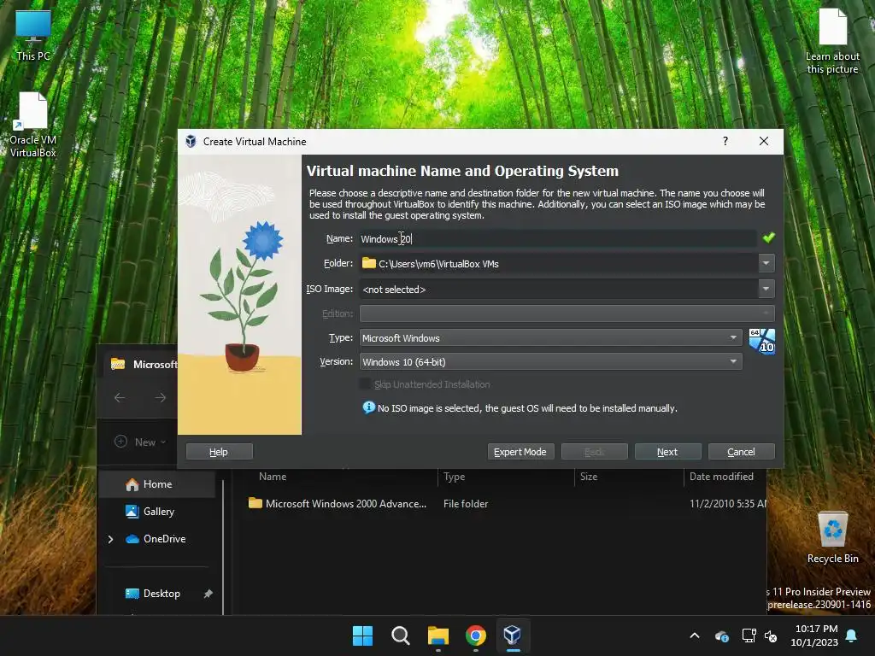Click the disabled Edition dropdown
The width and height of the screenshot is (875, 656).
point(567,313)
